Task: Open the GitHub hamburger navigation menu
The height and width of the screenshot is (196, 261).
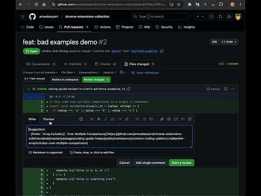Action: click(23, 17)
